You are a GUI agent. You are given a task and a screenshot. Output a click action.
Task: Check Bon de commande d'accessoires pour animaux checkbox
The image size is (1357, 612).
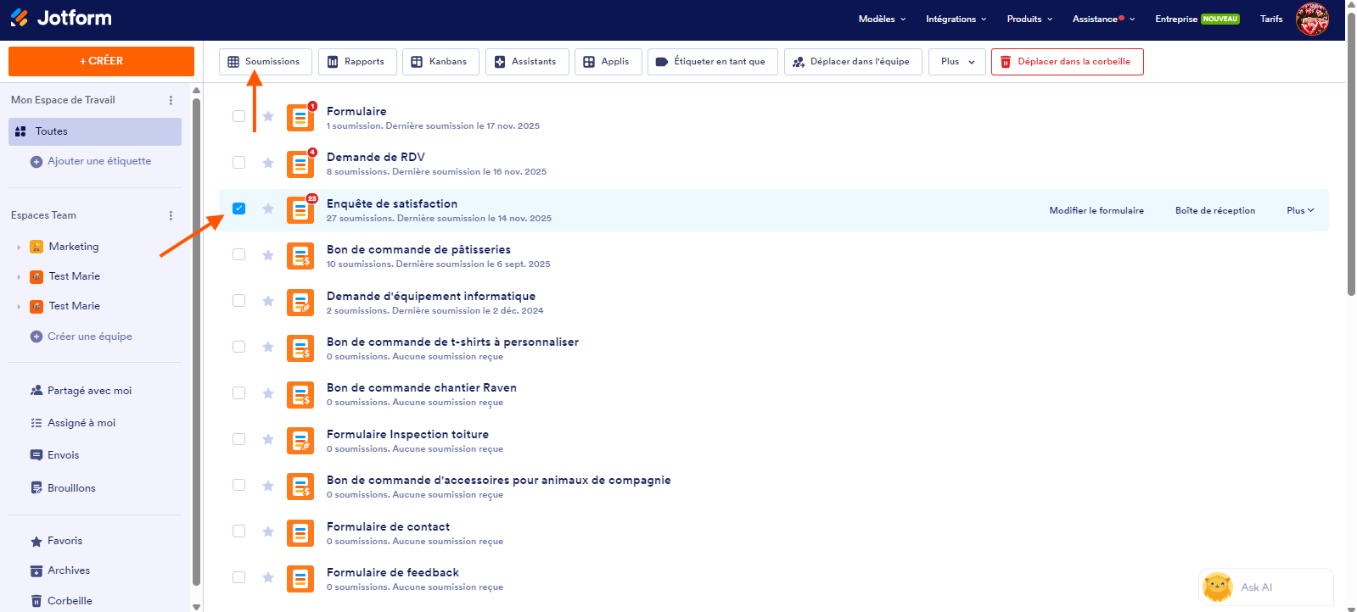click(x=239, y=485)
